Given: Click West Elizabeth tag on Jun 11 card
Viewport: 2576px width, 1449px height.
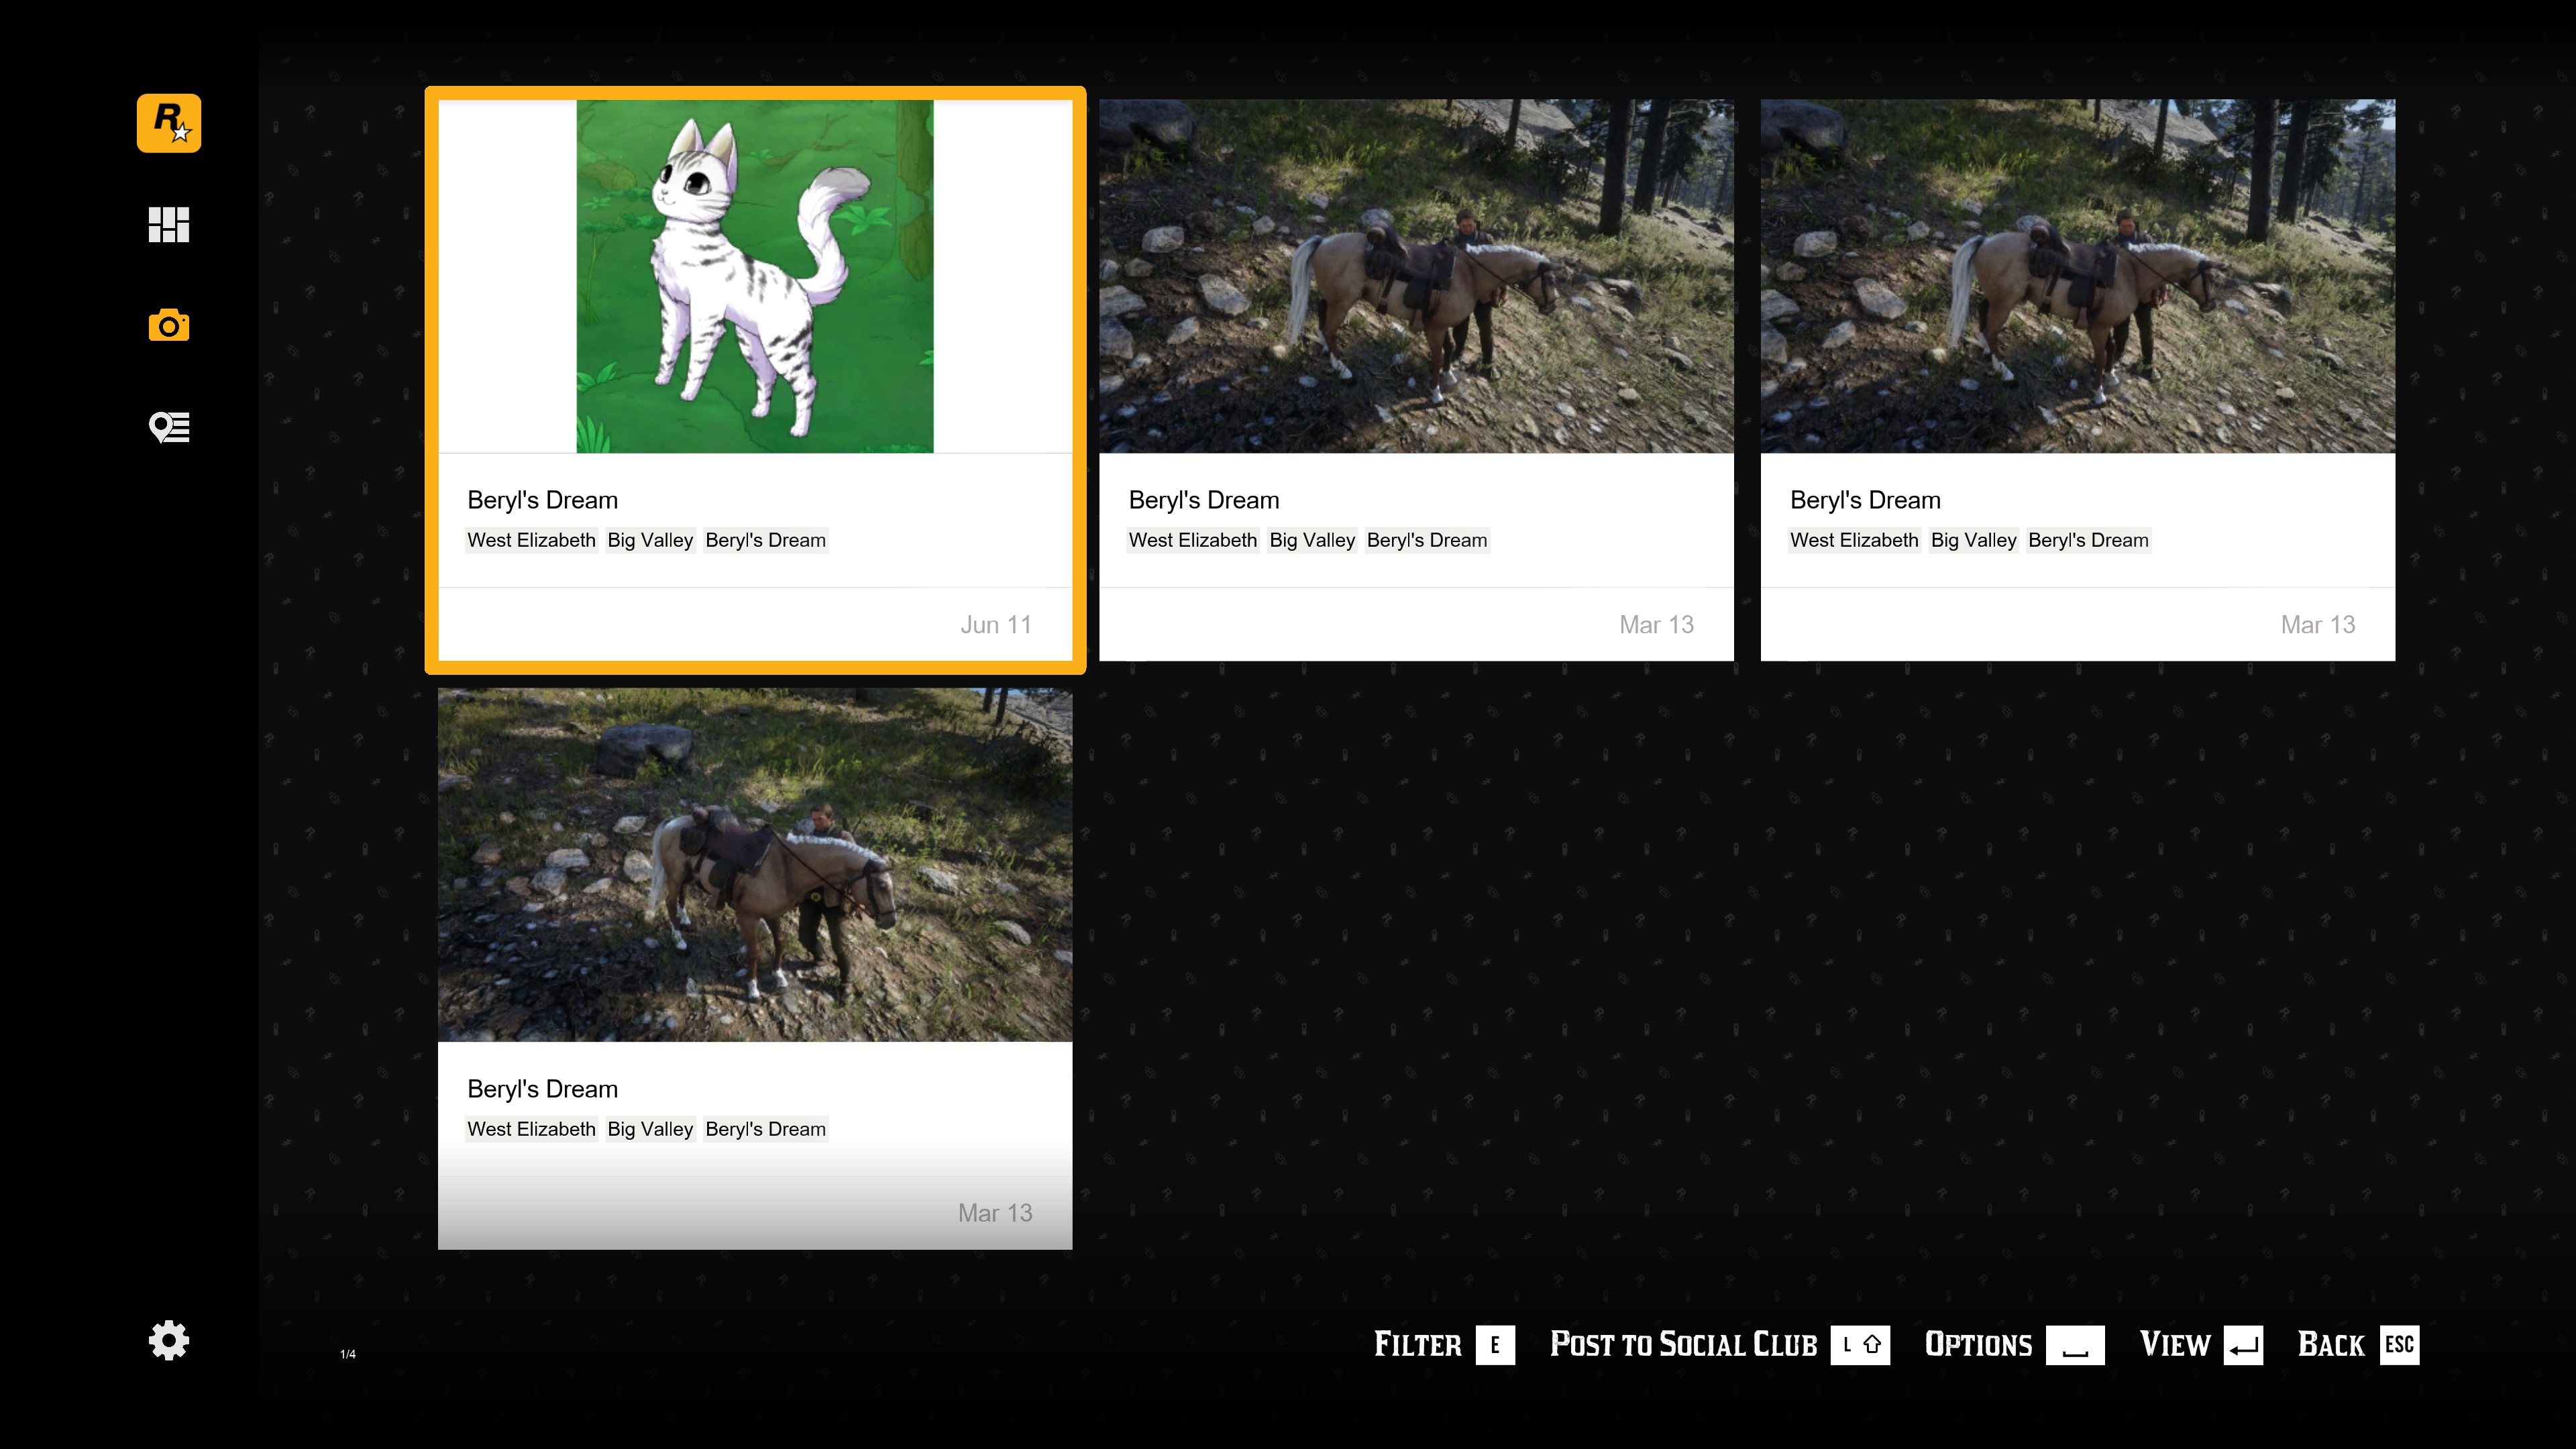Looking at the screenshot, I should [531, 540].
